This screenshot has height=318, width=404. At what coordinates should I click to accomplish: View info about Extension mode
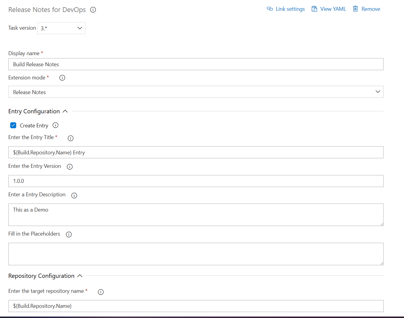pyautogui.click(x=62, y=78)
